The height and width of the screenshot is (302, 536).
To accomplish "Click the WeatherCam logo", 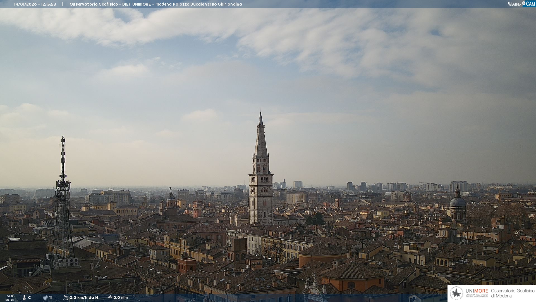I will coord(521,4).
